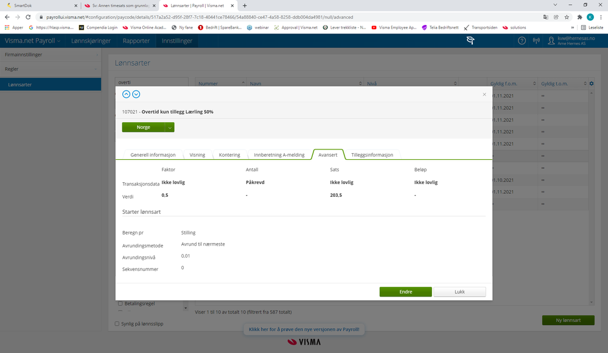The width and height of the screenshot is (608, 353).
Task: Open the broadcast notifications icon
Action: [x=536, y=41]
